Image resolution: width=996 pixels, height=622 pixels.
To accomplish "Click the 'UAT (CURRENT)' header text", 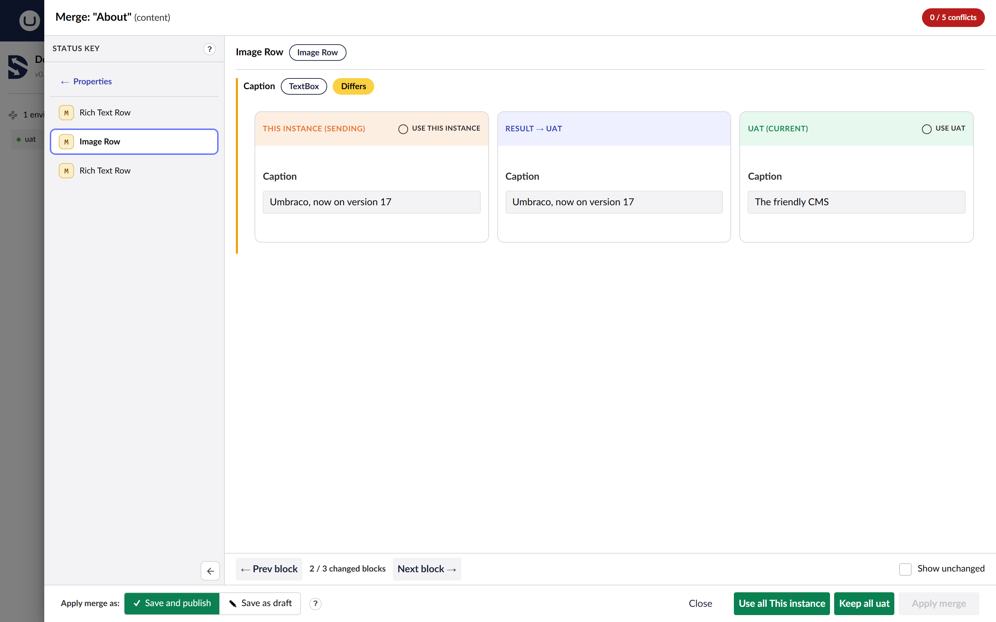I will 777,129.
